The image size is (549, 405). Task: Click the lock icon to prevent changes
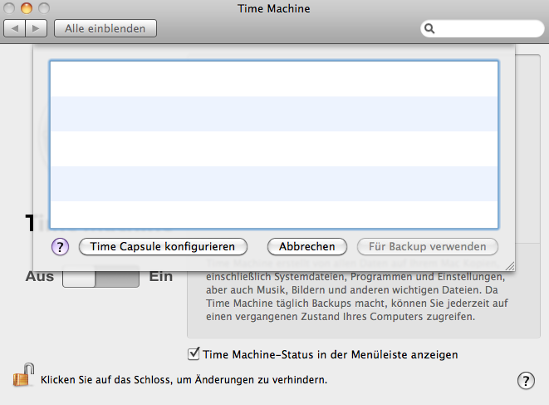click(x=23, y=376)
